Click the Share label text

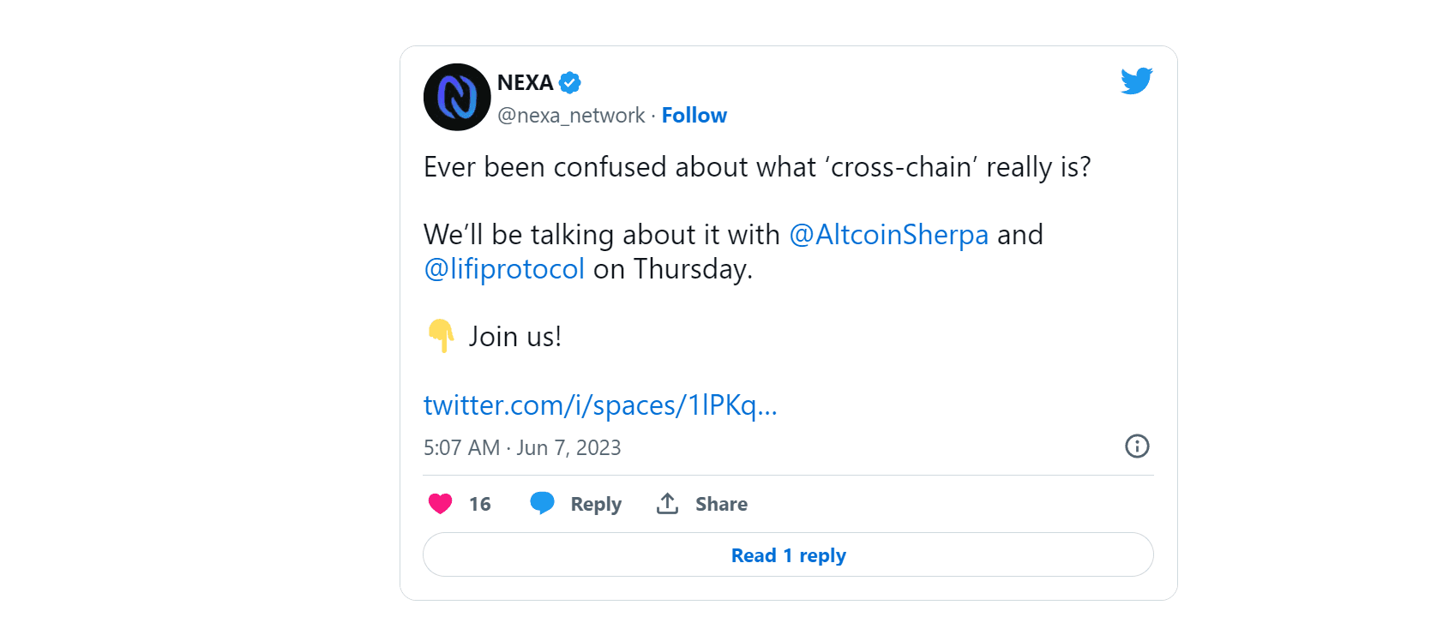(721, 504)
